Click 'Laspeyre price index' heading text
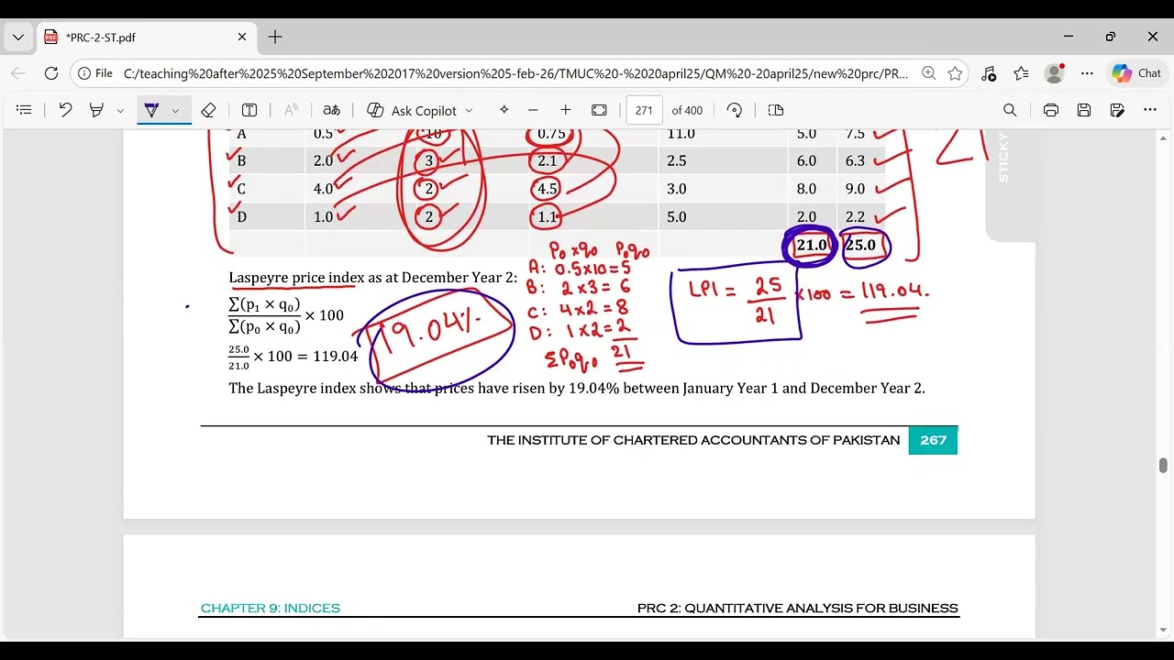1174x660 pixels. pyautogui.click(x=296, y=277)
